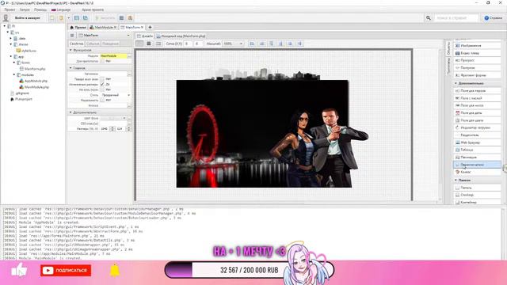Click the 'Войти в аккаунт' login button
The height and width of the screenshot is (285, 507).
tap(27, 18)
